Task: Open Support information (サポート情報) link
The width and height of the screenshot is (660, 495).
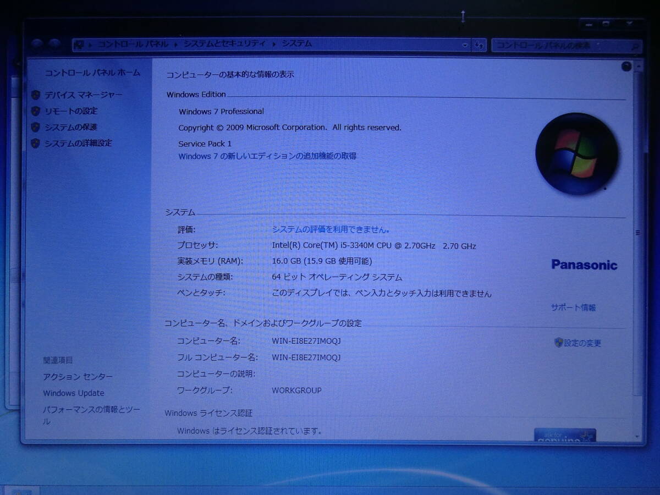Action: pos(574,307)
